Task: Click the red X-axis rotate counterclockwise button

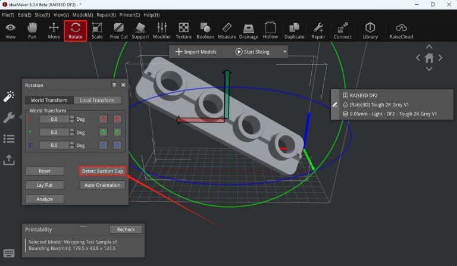Action: (104, 119)
